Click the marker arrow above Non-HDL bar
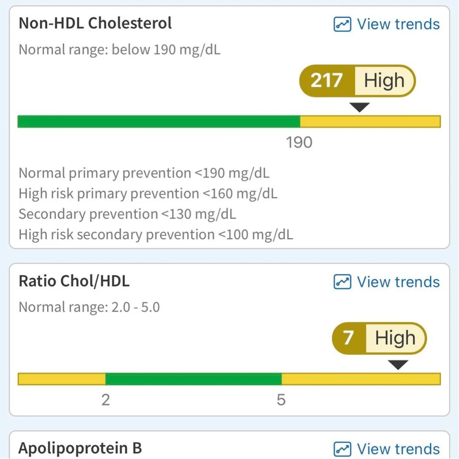459x459 pixels. tap(360, 107)
